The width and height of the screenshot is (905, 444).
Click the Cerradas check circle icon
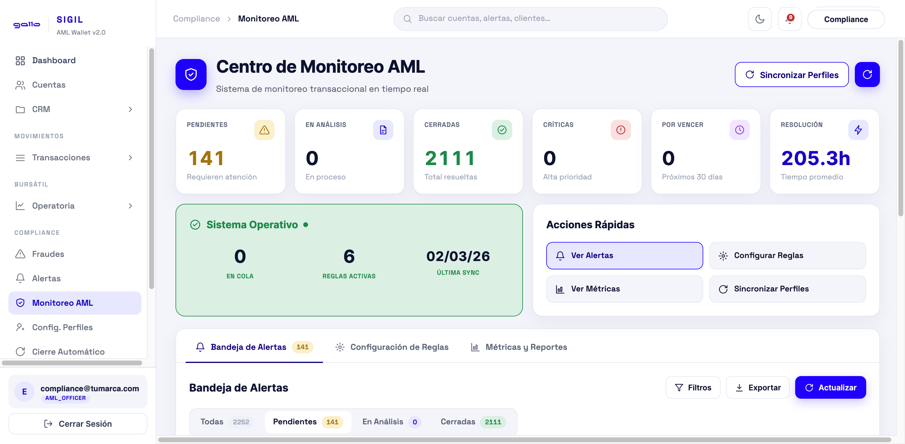pos(502,130)
